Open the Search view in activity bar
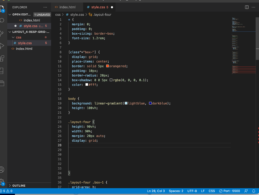Image resolution: width=259 pixels, height=195 pixels. [x=2, y=20]
